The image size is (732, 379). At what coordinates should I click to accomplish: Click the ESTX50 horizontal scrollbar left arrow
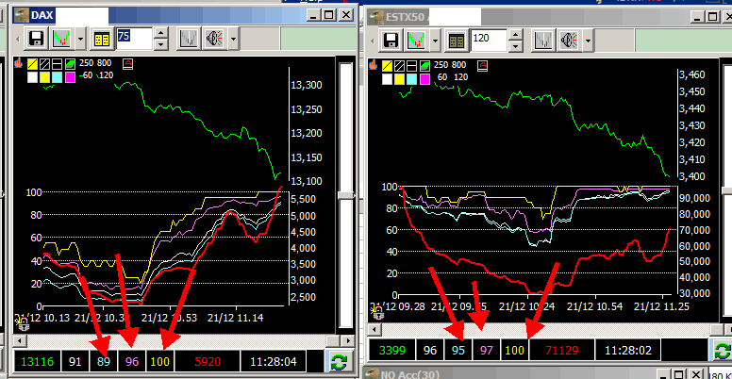(374, 330)
